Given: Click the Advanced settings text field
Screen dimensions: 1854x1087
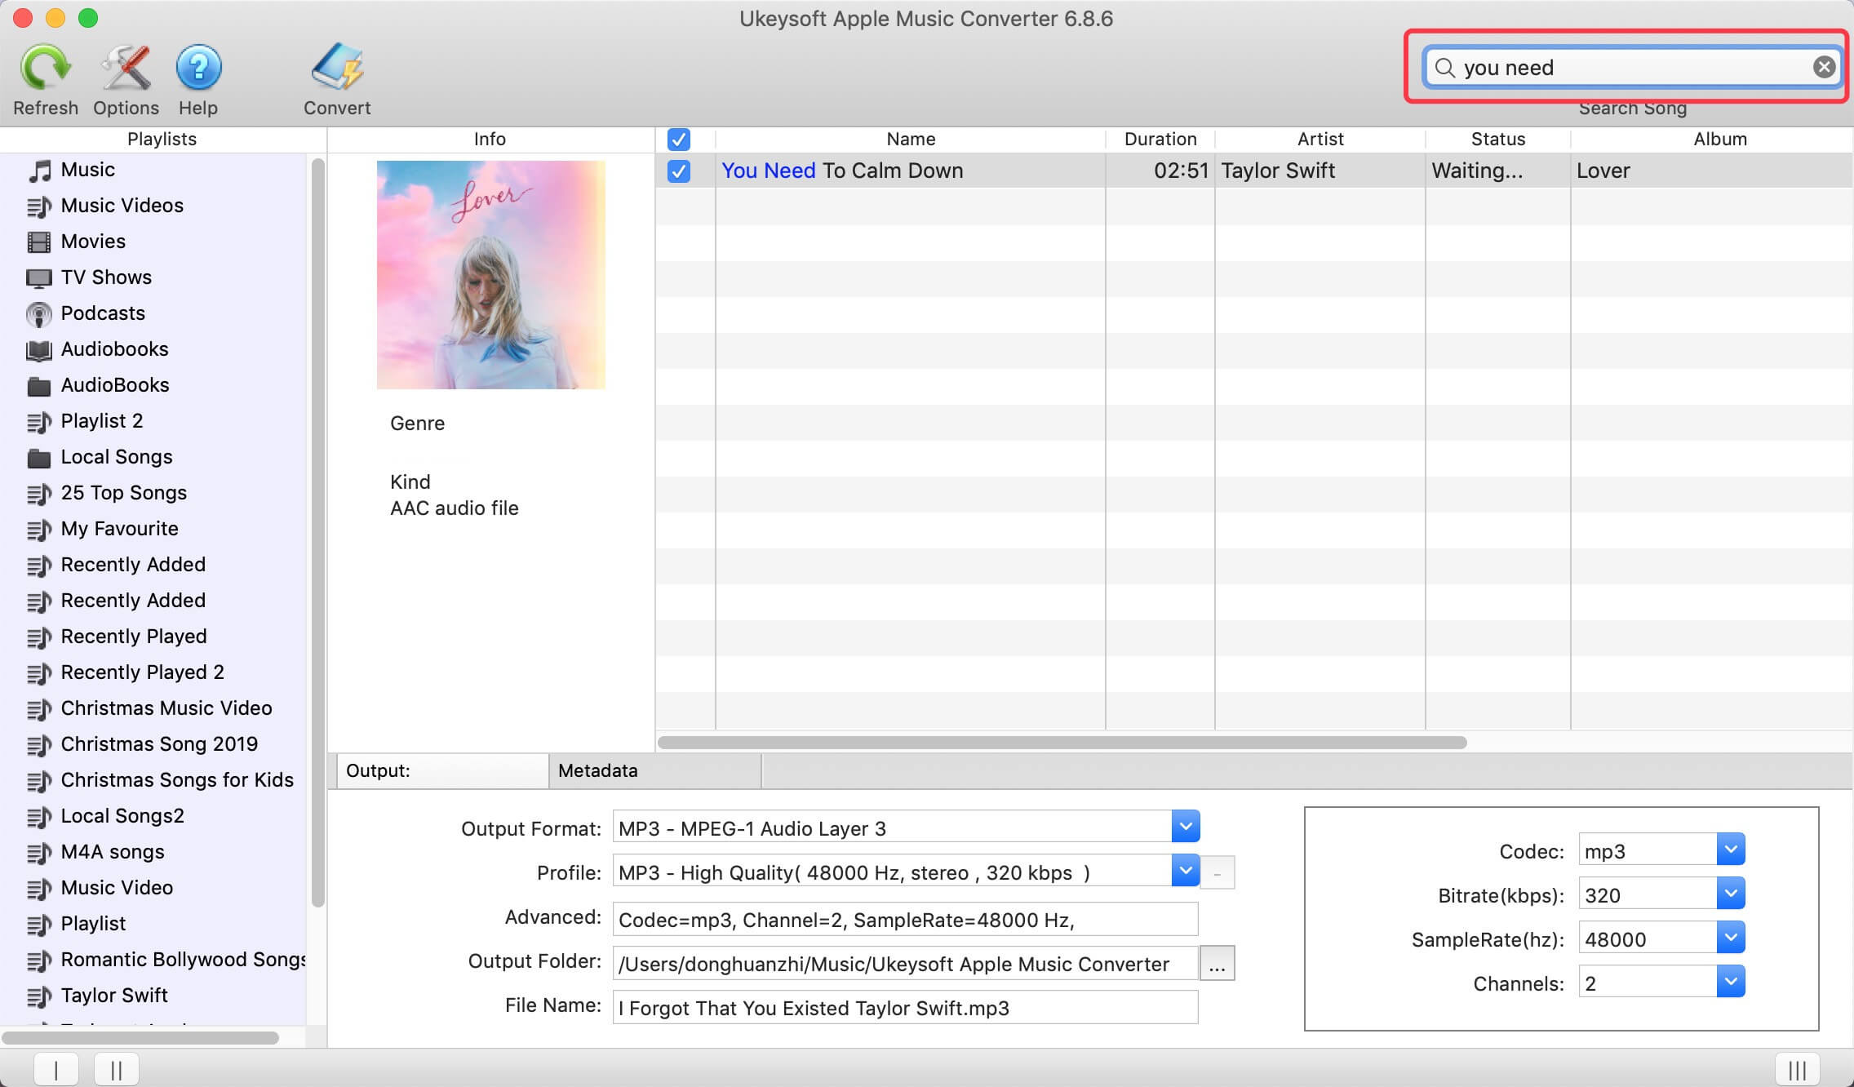Looking at the screenshot, I should coord(905,920).
